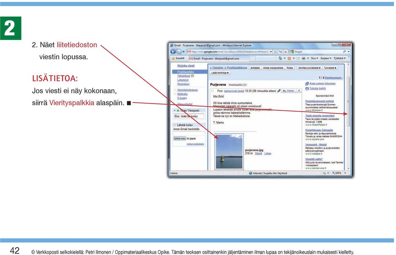Open the Merkitse tunnisteella dropdown
The width and height of the screenshot is (396, 255).
[x=309, y=68]
